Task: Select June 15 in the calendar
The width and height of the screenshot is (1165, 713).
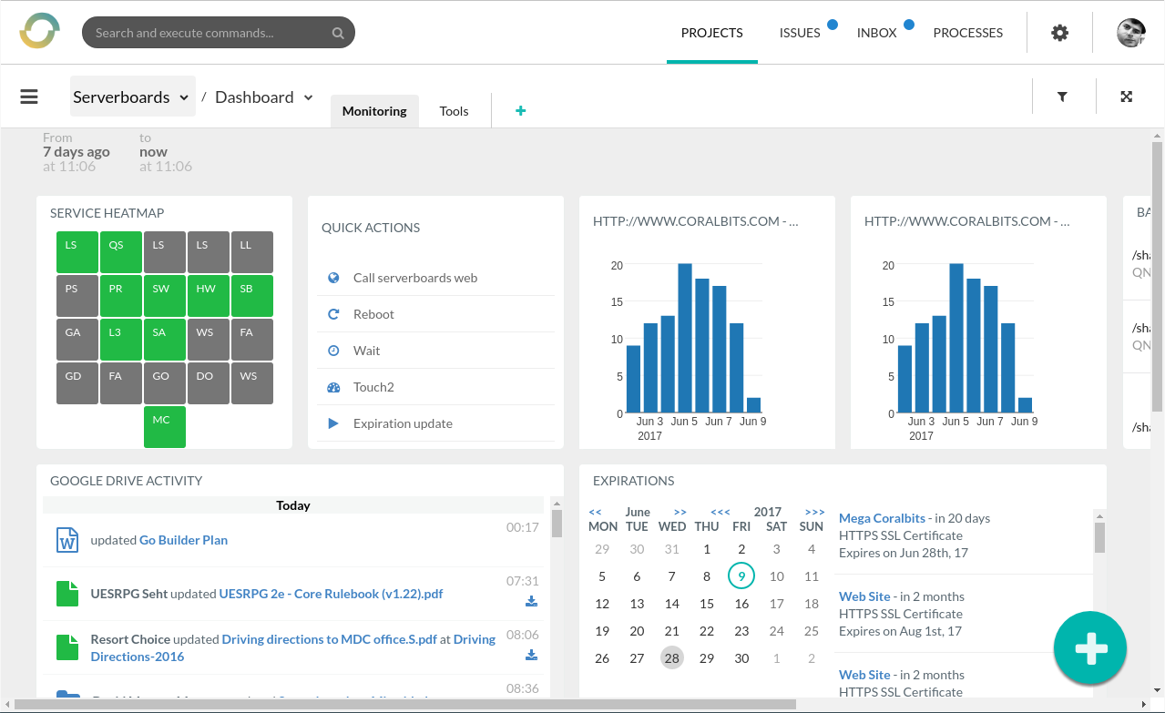Action: [x=707, y=604]
